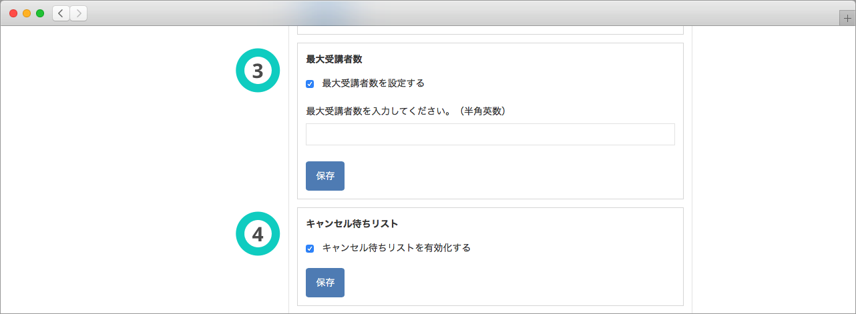
Task: Click the teal step 3 circle badge
Action: [x=258, y=70]
